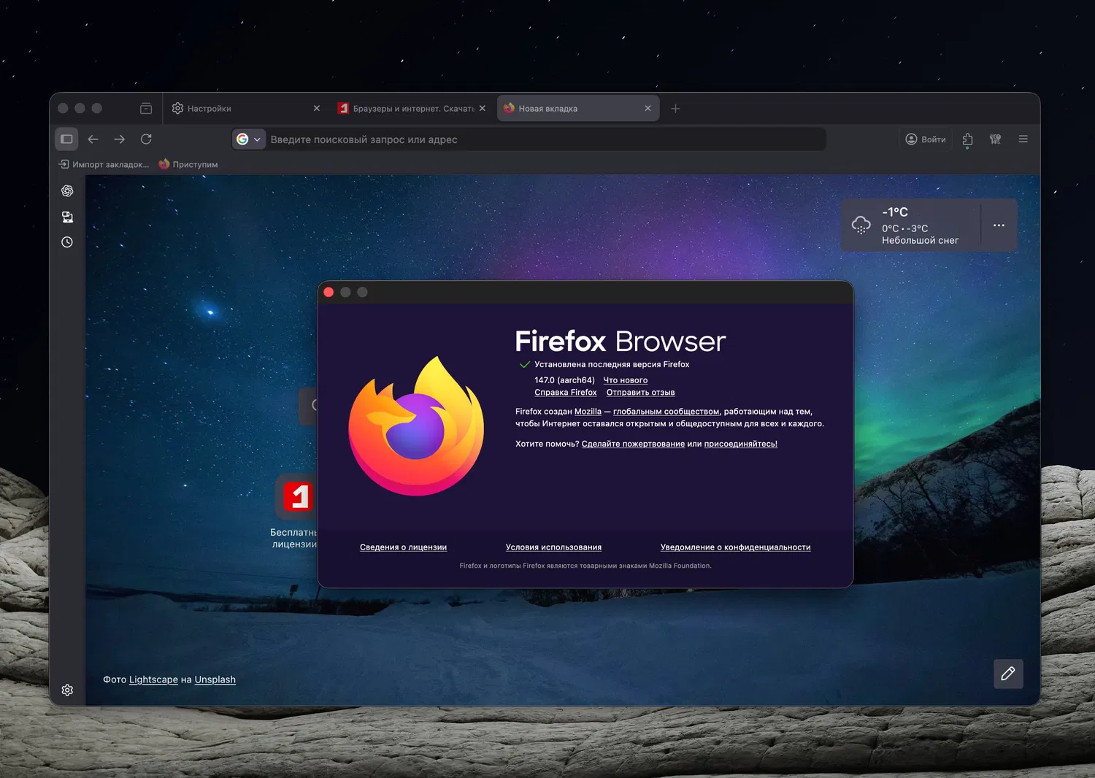The width and height of the screenshot is (1095, 778).
Task: Click the version text 147.0 (aarch64)
Action: coord(564,380)
